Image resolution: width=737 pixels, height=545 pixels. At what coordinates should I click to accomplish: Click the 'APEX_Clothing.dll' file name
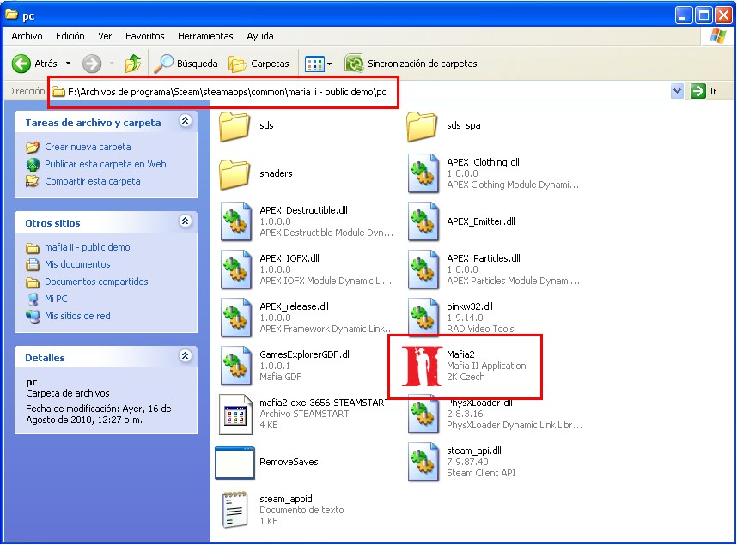(484, 162)
